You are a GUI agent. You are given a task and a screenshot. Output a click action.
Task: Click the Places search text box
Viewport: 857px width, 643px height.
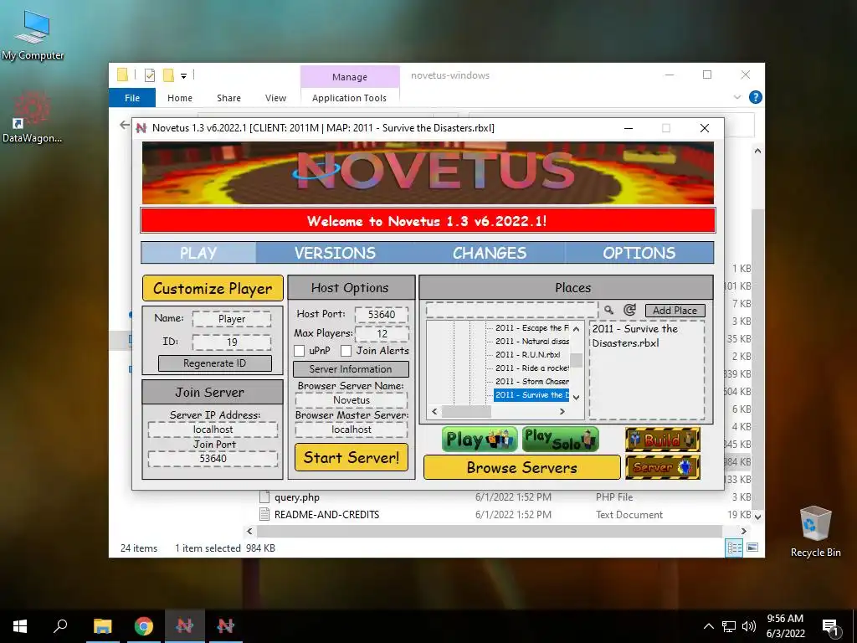[511, 310]
